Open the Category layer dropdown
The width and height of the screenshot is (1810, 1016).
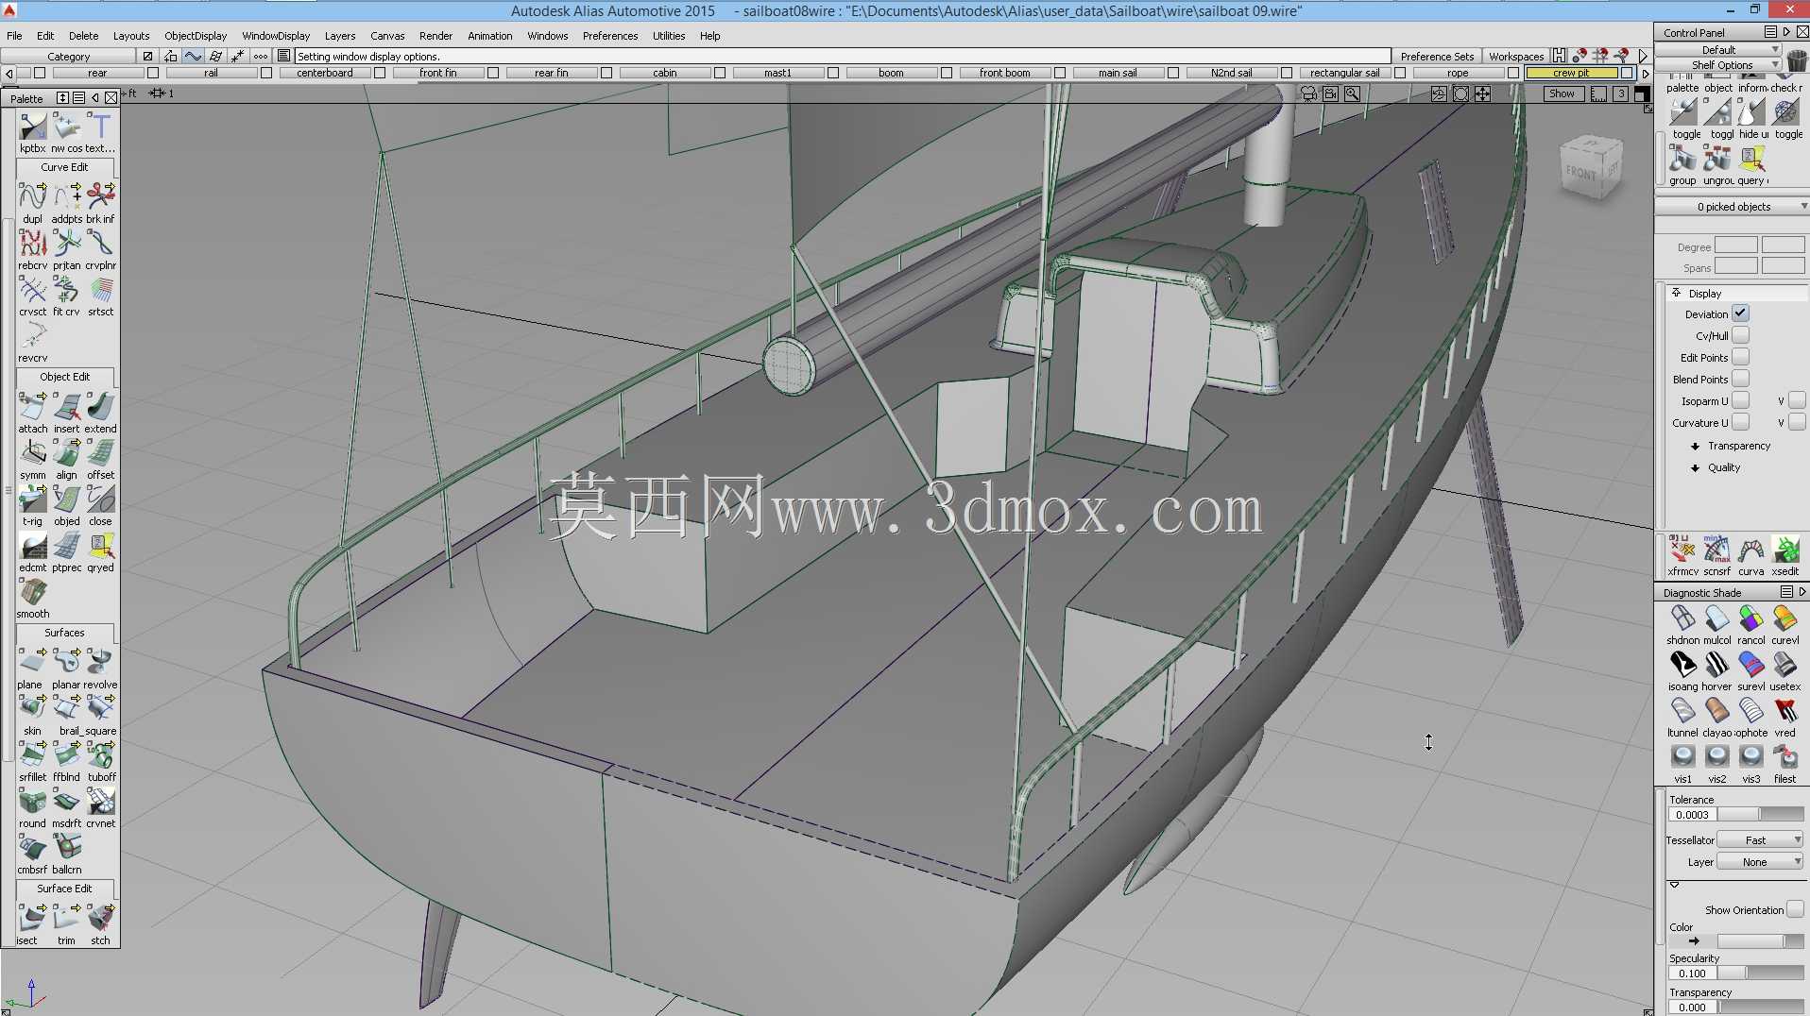click(x=69, y=57)
